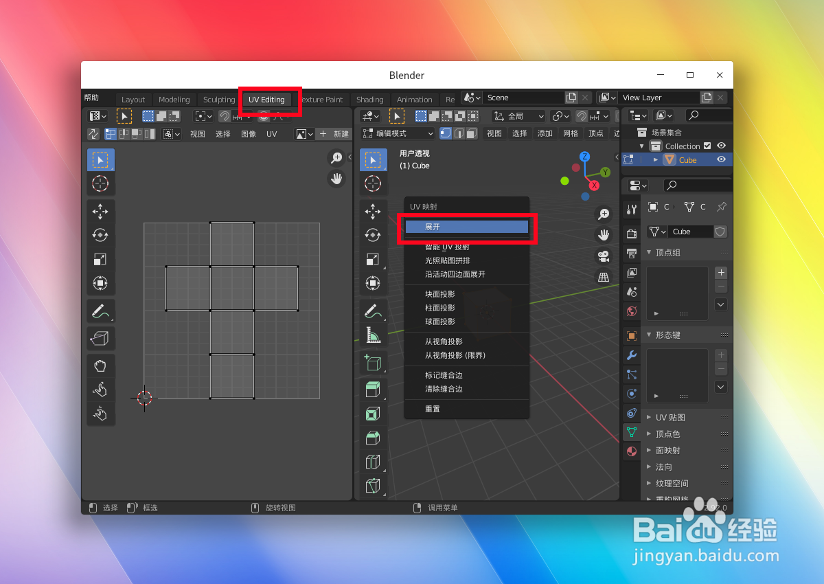Open the pivot point dropdown in the UV editor
The width and height of the screenshot is (824, 584).
click(x=204, y=116)
